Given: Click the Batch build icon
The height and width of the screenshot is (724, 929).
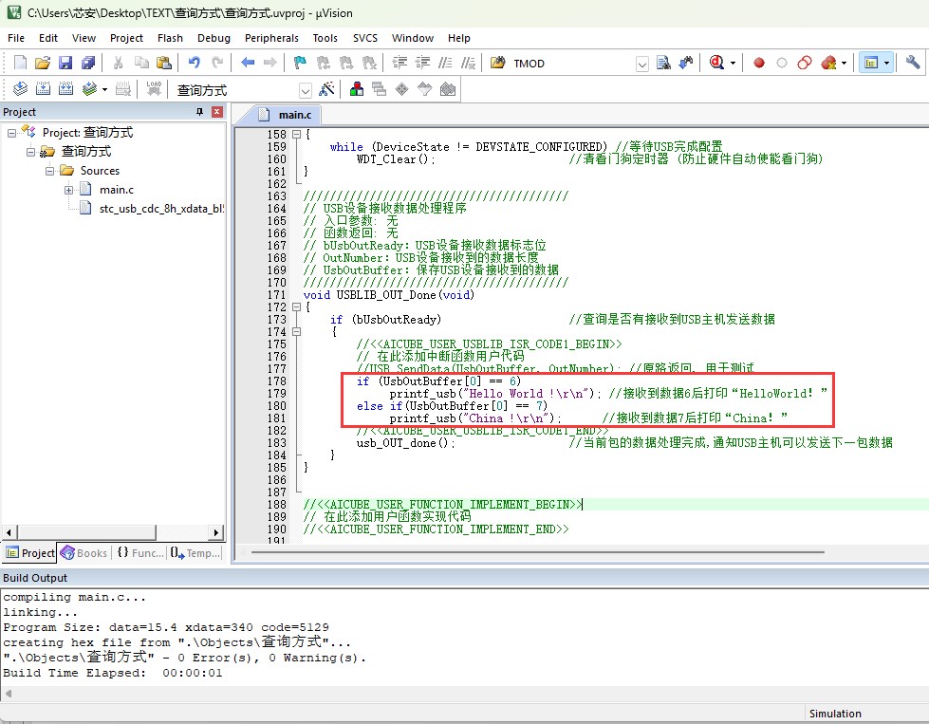Looking at the screenshot, I should (x=89, y=89).
